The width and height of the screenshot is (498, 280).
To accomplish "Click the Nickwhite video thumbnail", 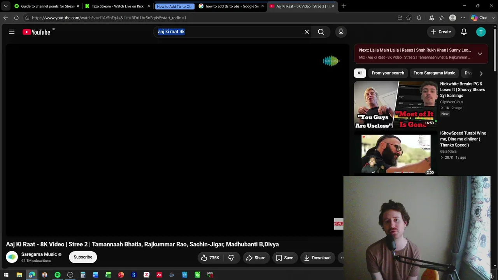I will (396, 105).
